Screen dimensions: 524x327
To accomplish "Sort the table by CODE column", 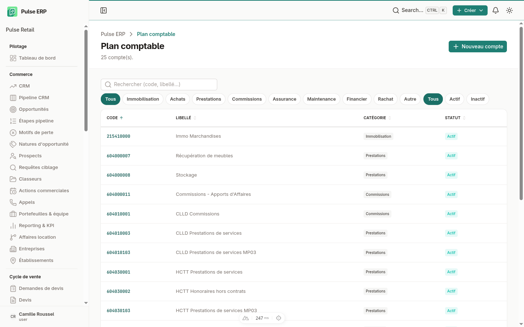I will [115, 118].
